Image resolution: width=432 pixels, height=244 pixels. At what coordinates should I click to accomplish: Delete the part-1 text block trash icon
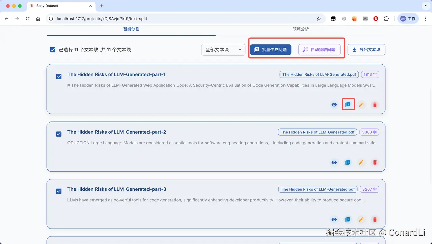tap(375, 105)
